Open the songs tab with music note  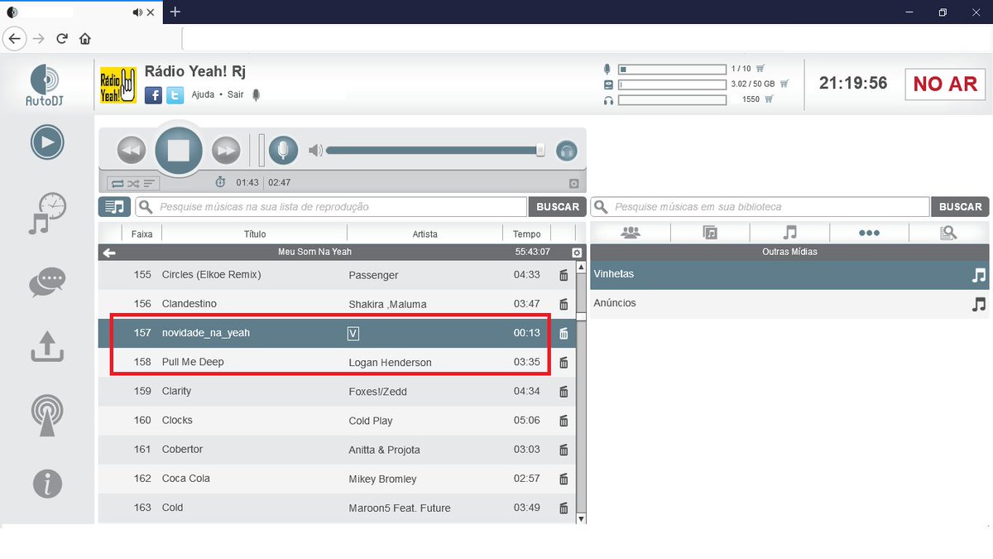click(790, 233)
